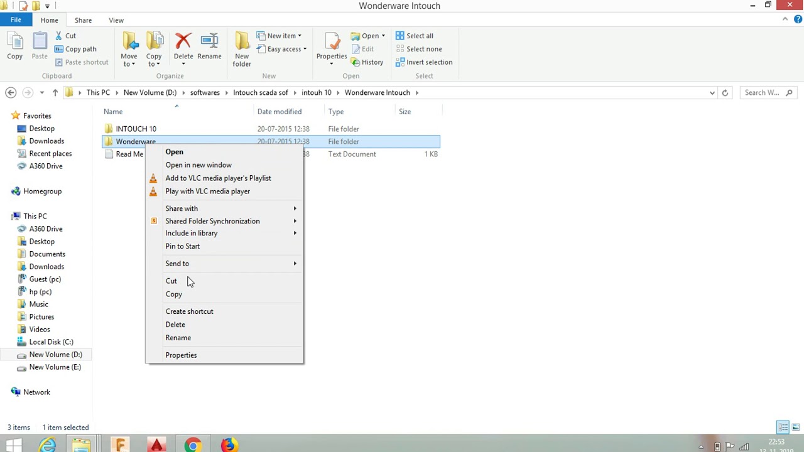Choose Create shortcut in the context menu
This screenshot has width=804, height=452.
pyautogui.click(x=189, y=311)
